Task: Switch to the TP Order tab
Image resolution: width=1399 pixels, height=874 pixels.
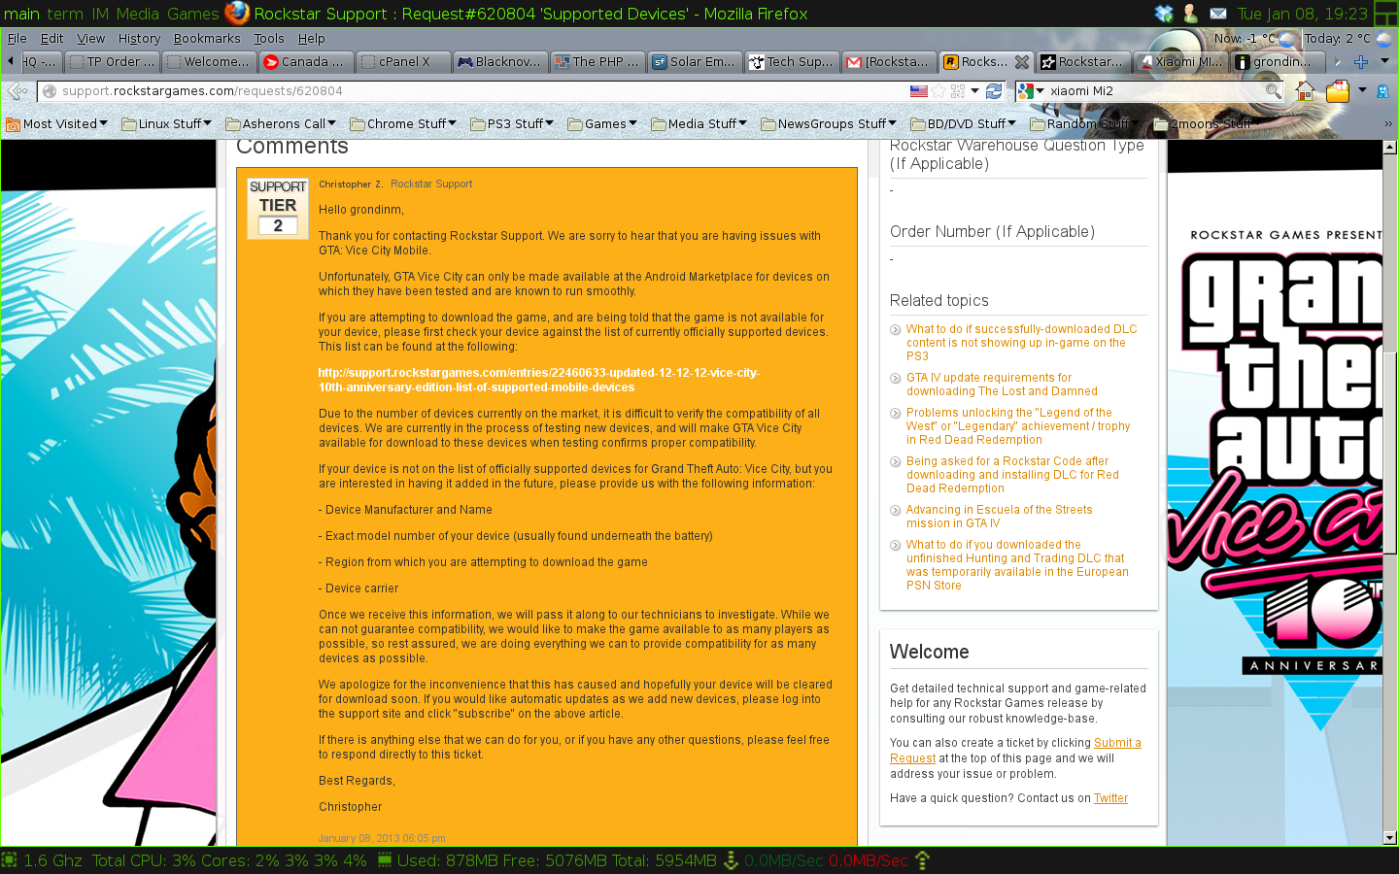Action: (x=112, y=61)
